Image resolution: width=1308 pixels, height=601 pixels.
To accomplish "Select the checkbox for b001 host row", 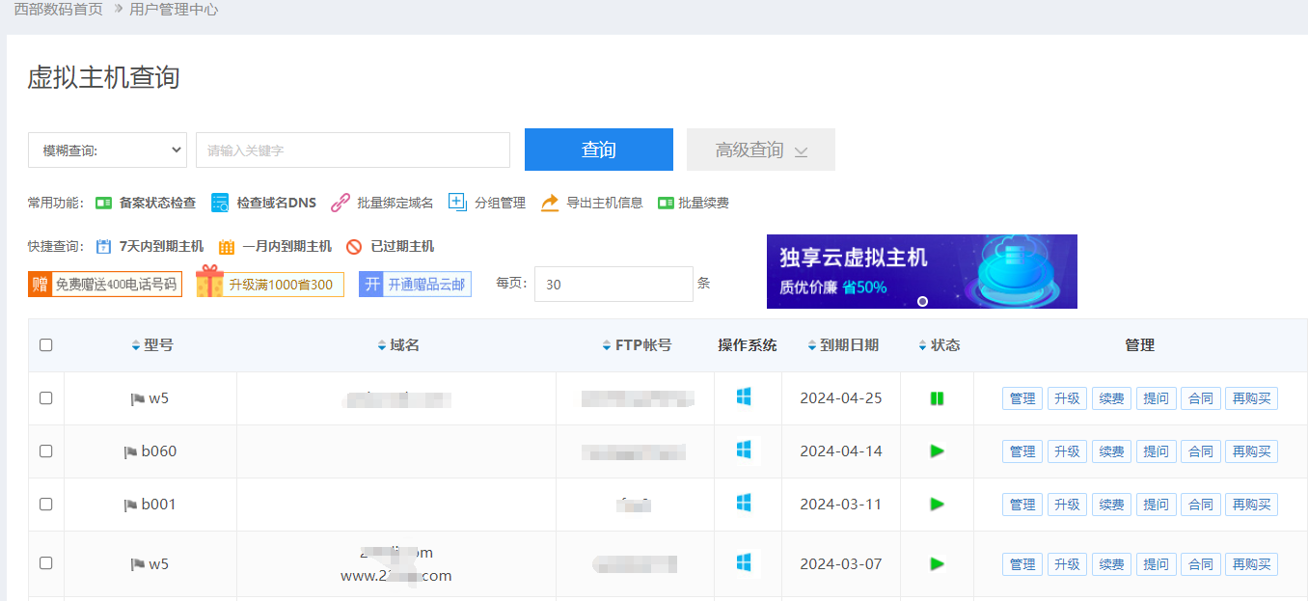I will point(45,505).
